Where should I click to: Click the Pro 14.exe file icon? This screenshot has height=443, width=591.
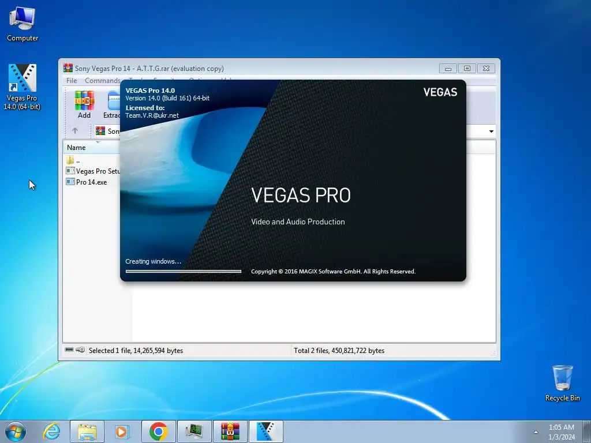pyautogui.click(x=70, y=182)
